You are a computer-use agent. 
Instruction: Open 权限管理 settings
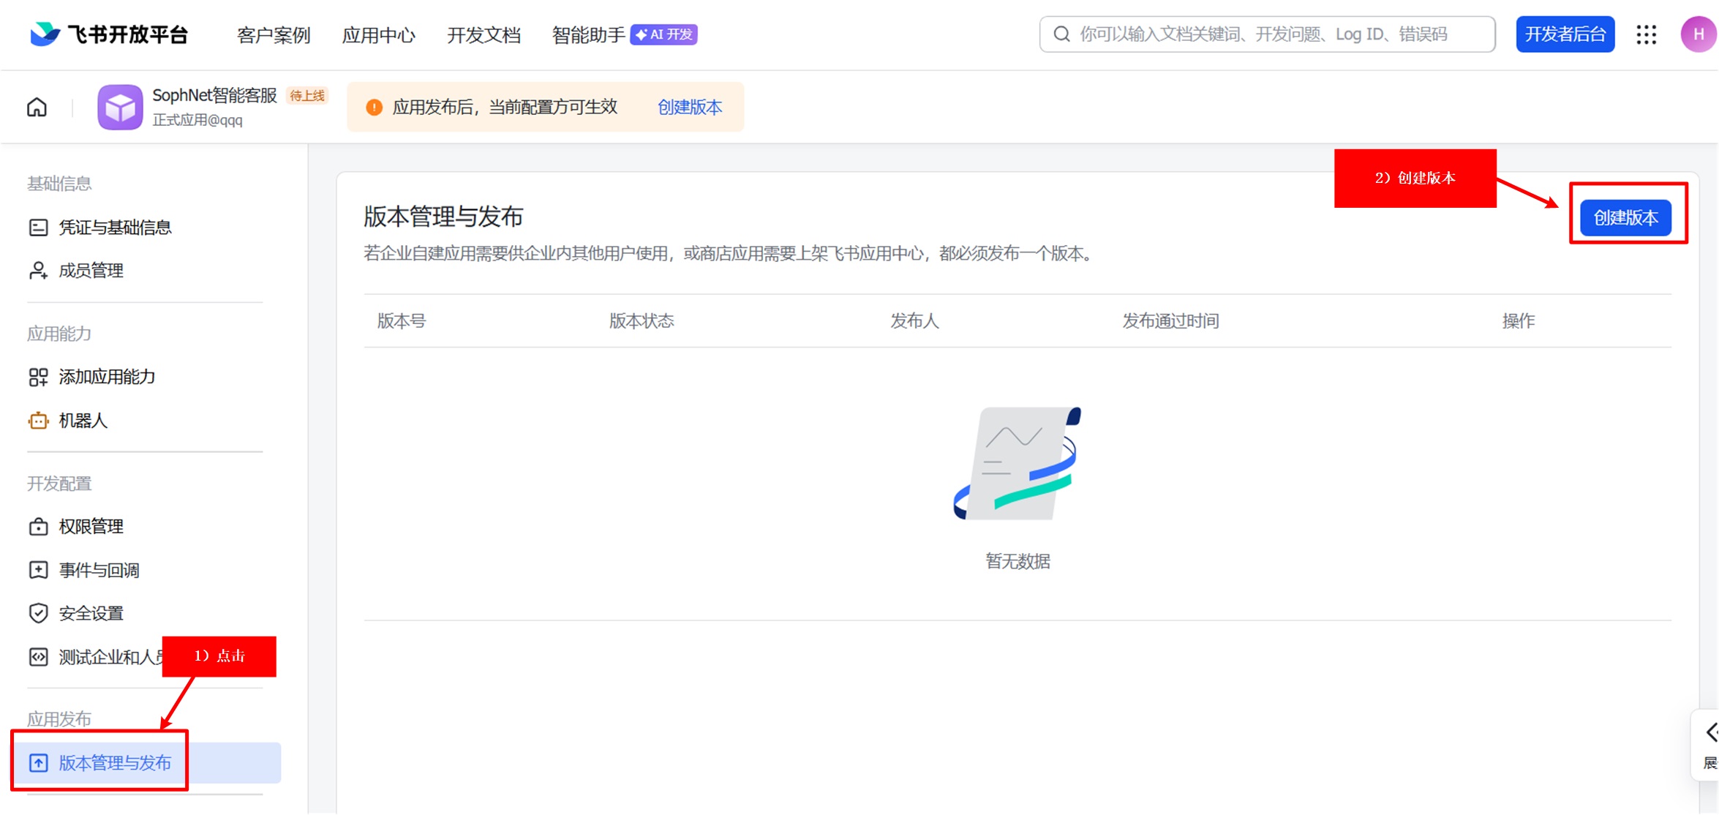(91, 527)
